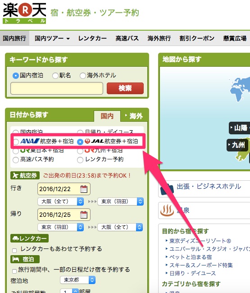Select JAL 航空券+宿泊 radio option
Image resolution: width=250 pixels, height=293 pixels.
pos(80,142)
